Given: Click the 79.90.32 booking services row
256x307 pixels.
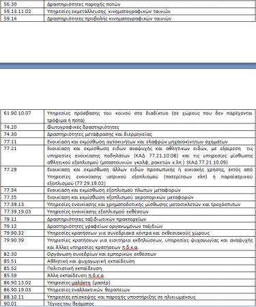Looking at the screenshot, I should (128, 233).
